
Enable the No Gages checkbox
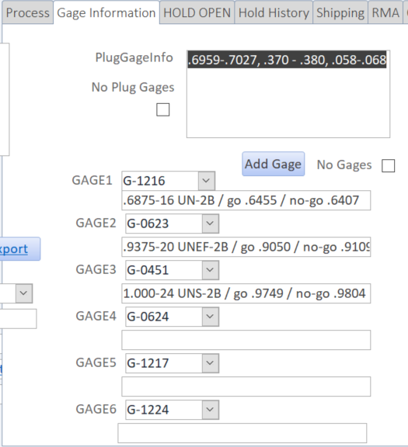coord(389,165)
